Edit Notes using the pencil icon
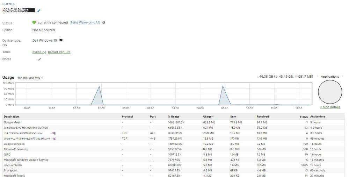This screenshot has height=177, width=349. click(39, 59)
